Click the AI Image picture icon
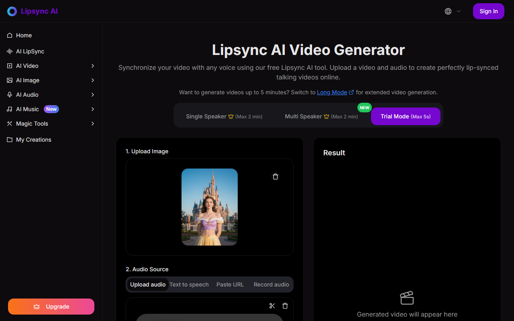Image resolution: width=514 pixels, height=321 pixels. (x=10, y=80)
